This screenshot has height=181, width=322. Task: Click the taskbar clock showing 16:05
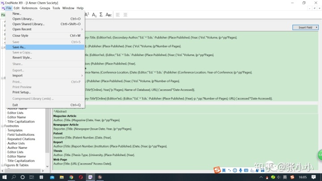(302, 177)
